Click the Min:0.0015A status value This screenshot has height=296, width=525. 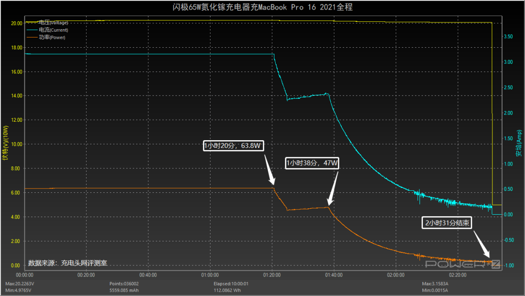point(435,290)
